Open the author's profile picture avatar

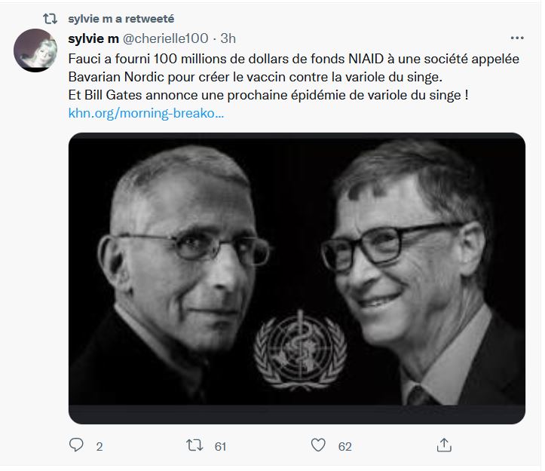click(x=34, y=51)
